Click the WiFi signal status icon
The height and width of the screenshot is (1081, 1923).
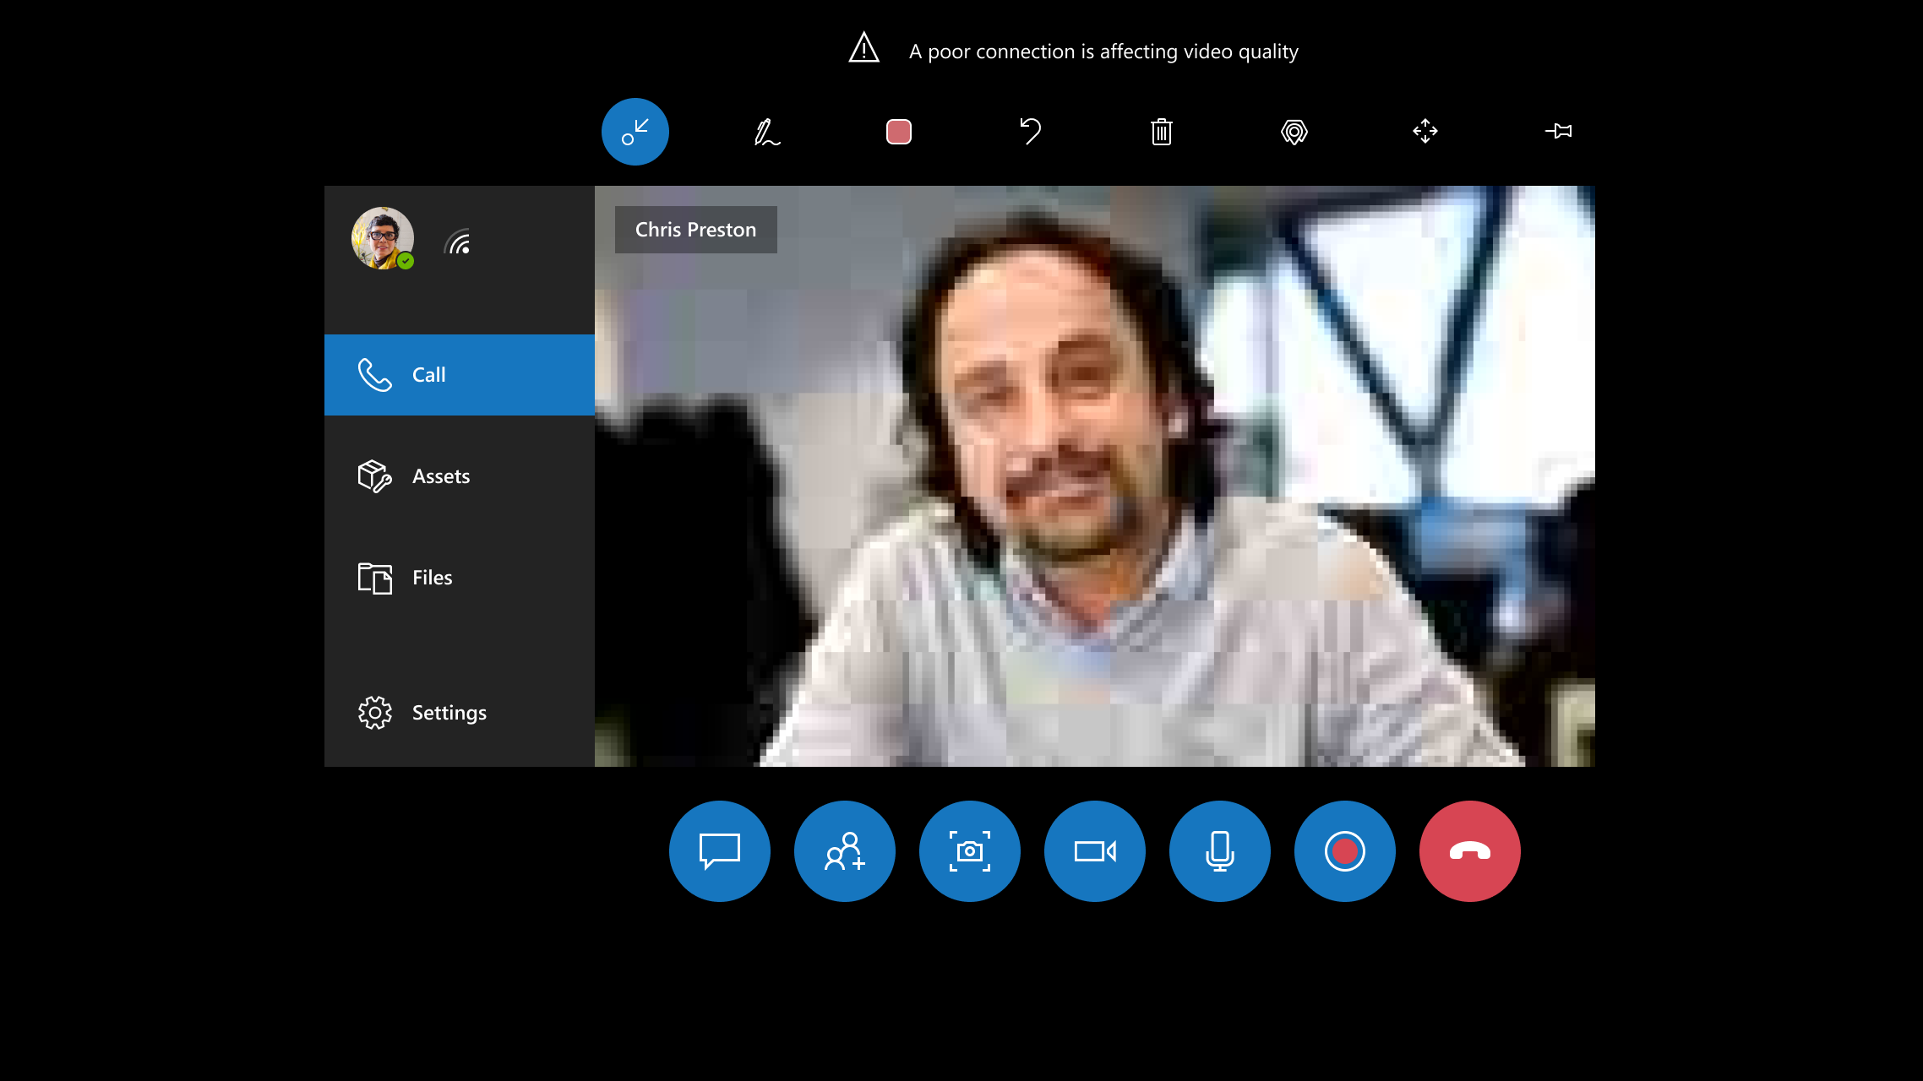[x=458, y=243]
